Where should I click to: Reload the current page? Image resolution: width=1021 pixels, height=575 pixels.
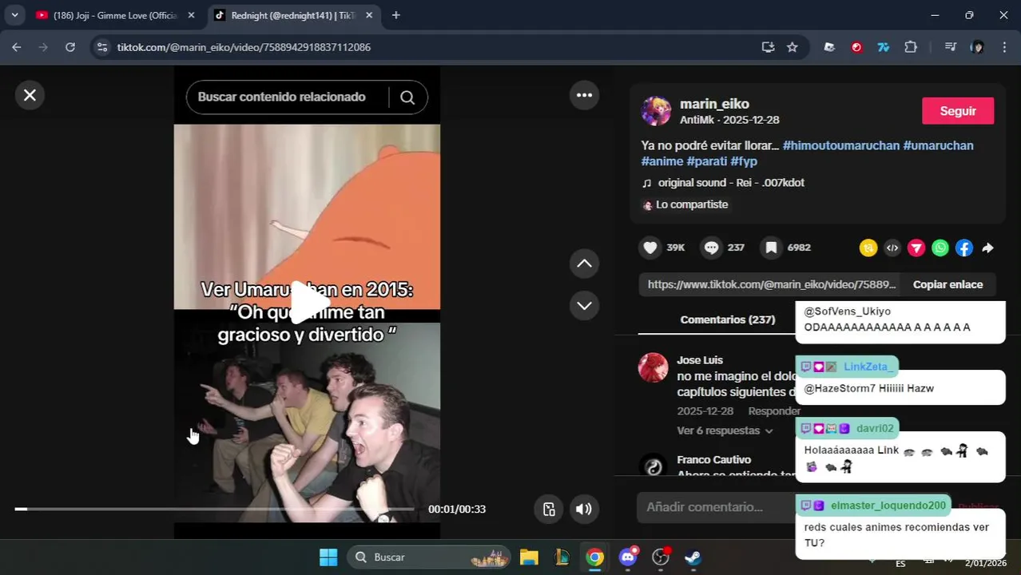(x=70, y=47)
